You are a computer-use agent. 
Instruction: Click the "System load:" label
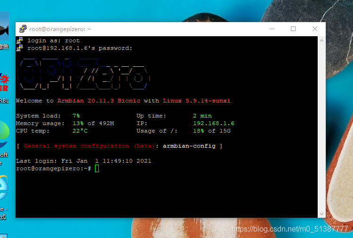click(x=38, y=116)
